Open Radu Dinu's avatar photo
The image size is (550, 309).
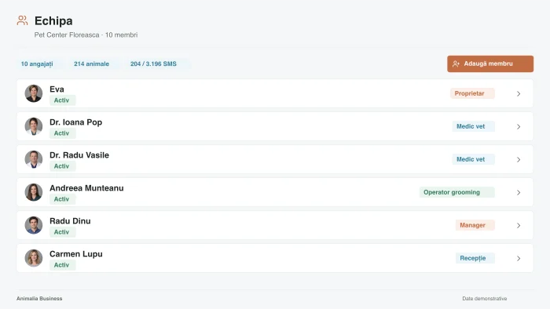click(34, 225)
